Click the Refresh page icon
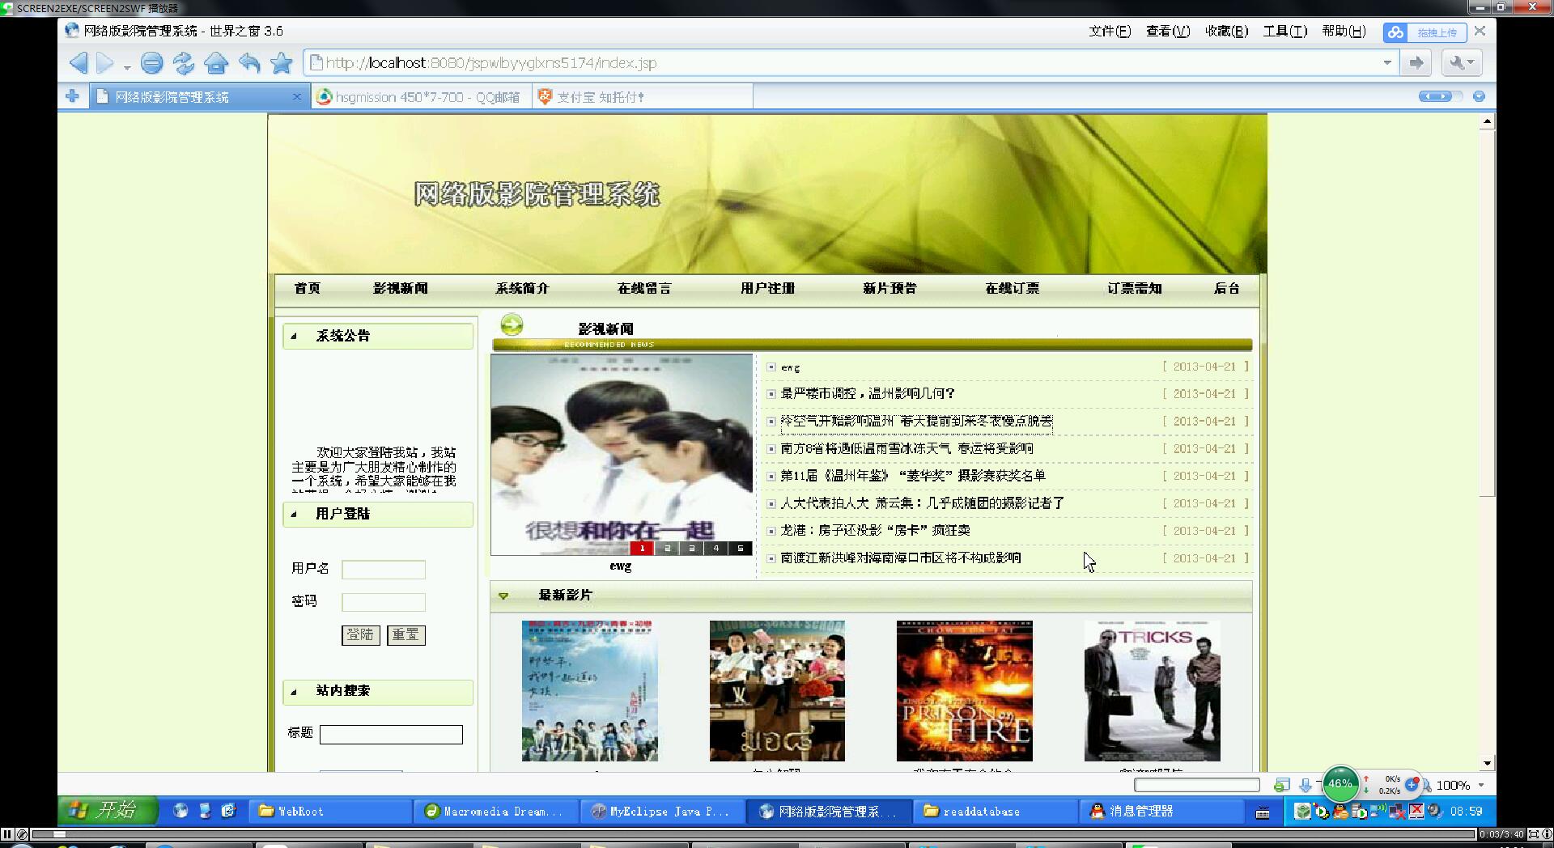This screenshot has height=848, width=1554. point(184,62)
